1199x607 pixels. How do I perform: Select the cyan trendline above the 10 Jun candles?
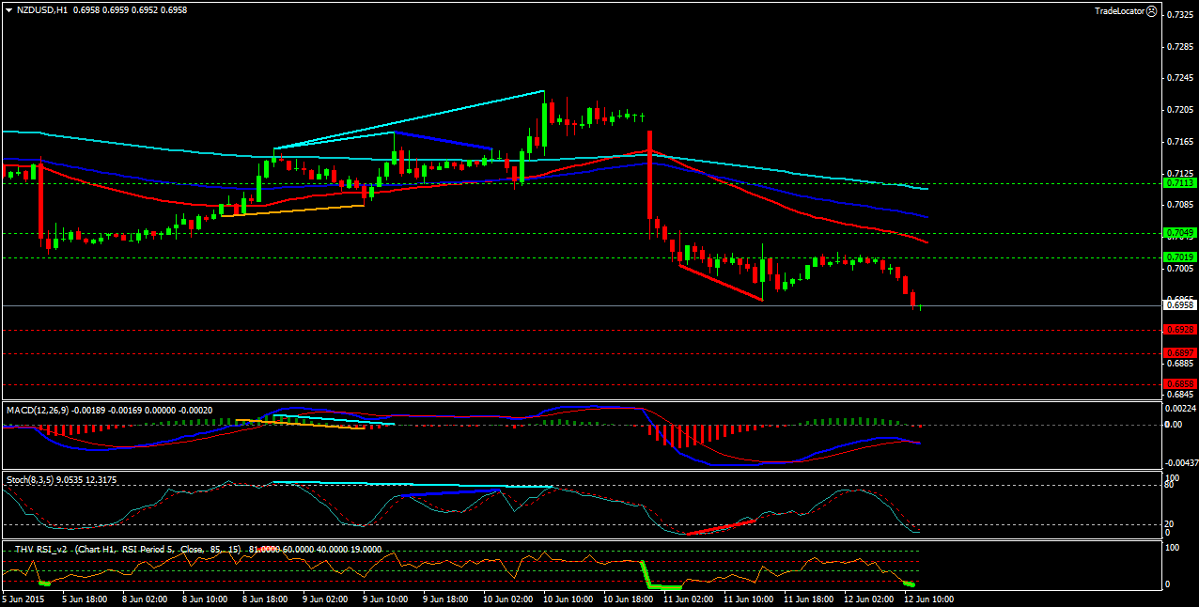tap(409, 119)
